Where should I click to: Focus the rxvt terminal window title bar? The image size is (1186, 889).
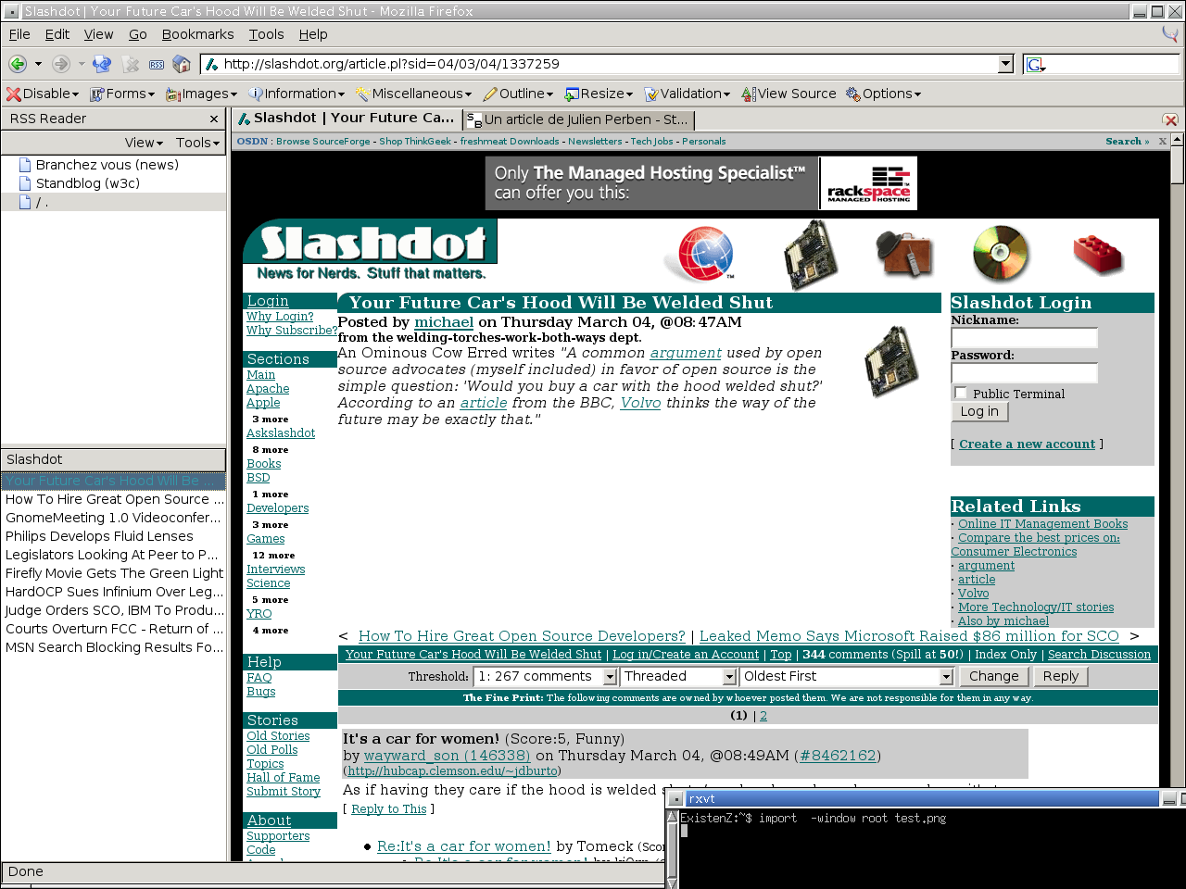point(923,799)
